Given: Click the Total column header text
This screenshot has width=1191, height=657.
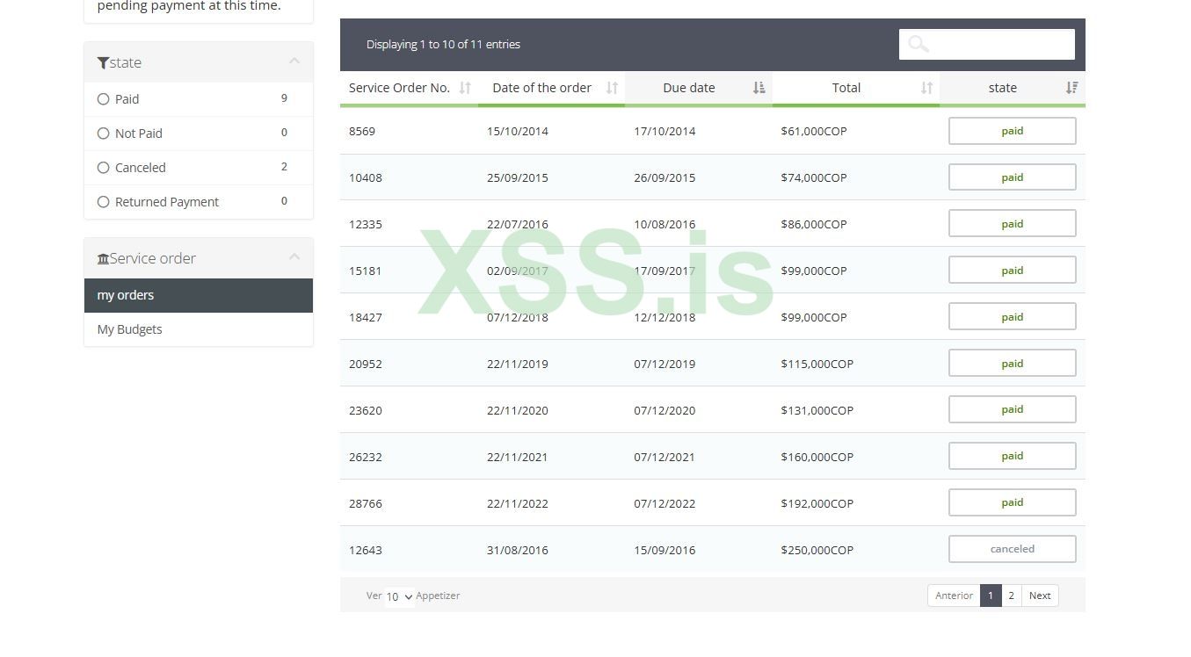Looking at the screenshot, I should [x=846, y=88].
